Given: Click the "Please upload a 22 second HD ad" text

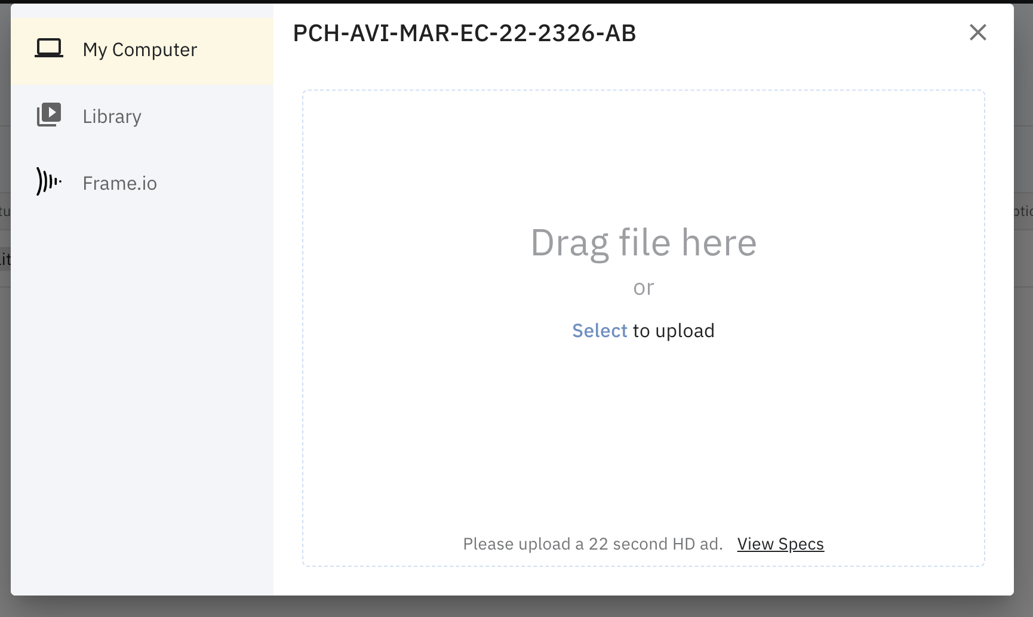Looking at the screenshot, I should pyautogui.click(x=592, y=544).
